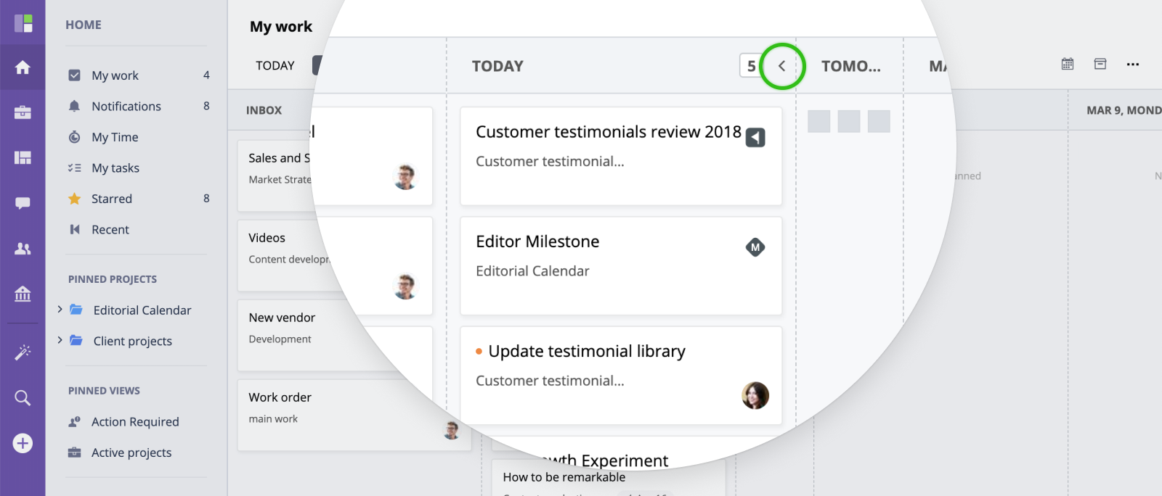Open Starred items with the star icon

pos(74,199)
